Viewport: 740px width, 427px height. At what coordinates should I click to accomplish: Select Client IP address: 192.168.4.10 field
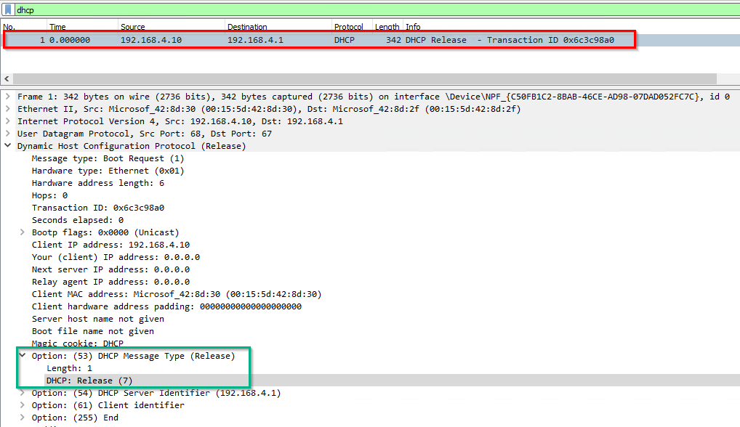110,245
